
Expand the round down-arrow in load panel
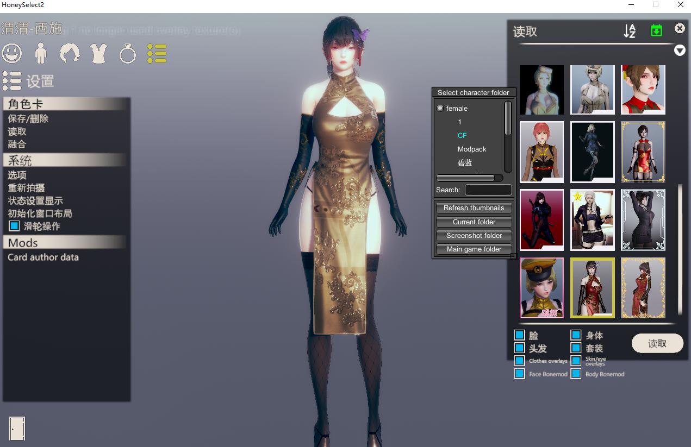[680, 51]
